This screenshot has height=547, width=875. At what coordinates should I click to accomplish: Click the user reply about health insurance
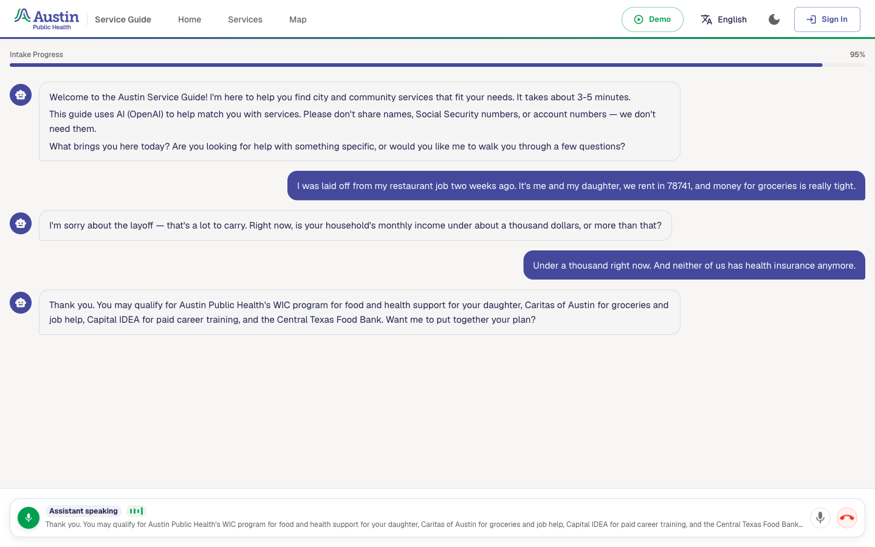click(695, 266)
